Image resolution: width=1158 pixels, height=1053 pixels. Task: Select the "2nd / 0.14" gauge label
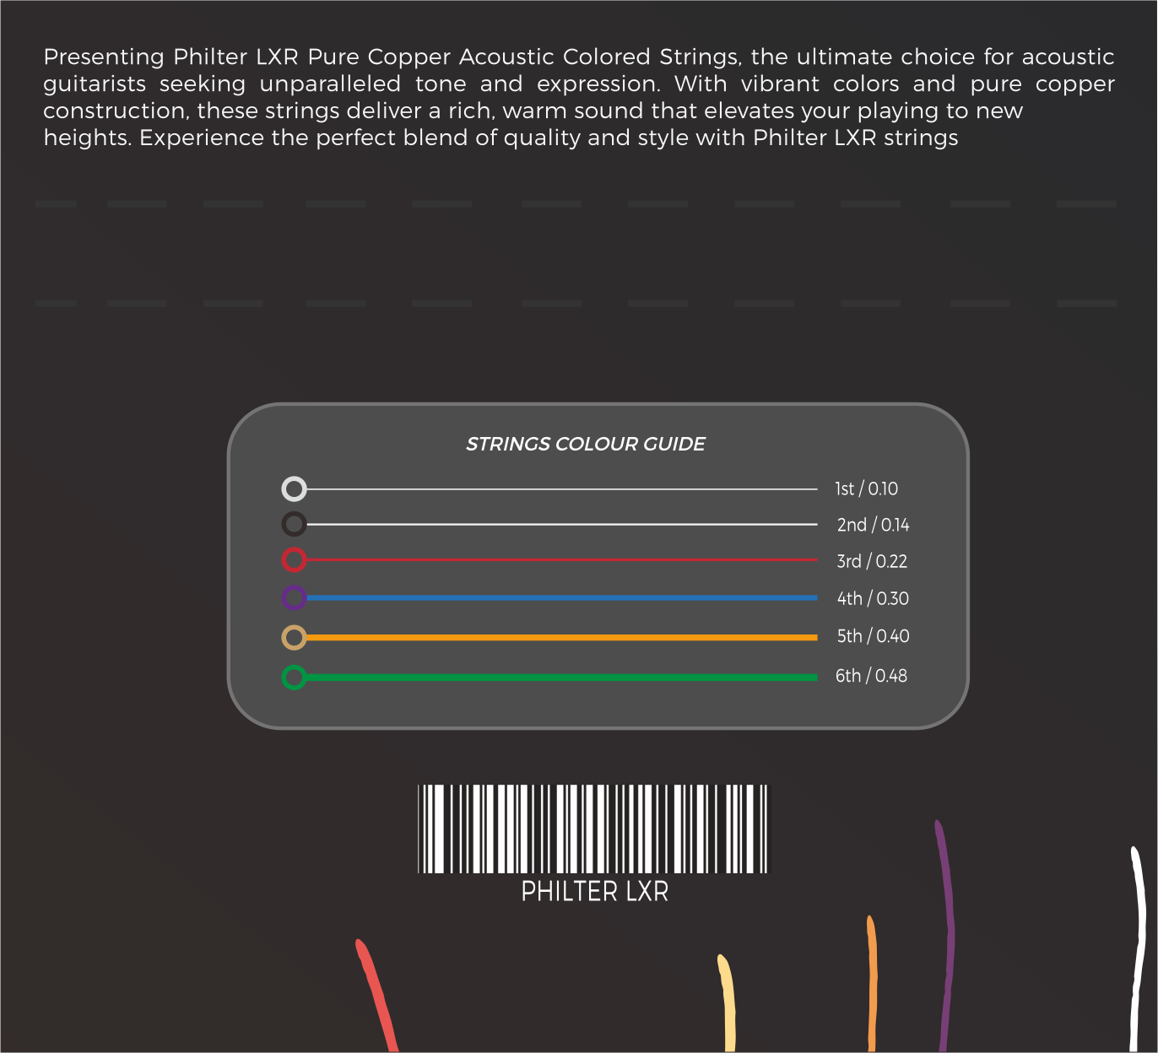click(873, 525)
